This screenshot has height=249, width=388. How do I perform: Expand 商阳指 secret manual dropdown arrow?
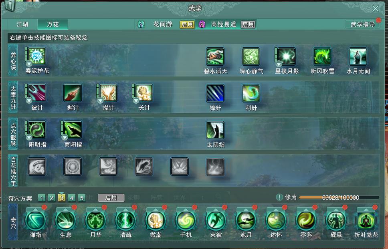coord(65,137)
